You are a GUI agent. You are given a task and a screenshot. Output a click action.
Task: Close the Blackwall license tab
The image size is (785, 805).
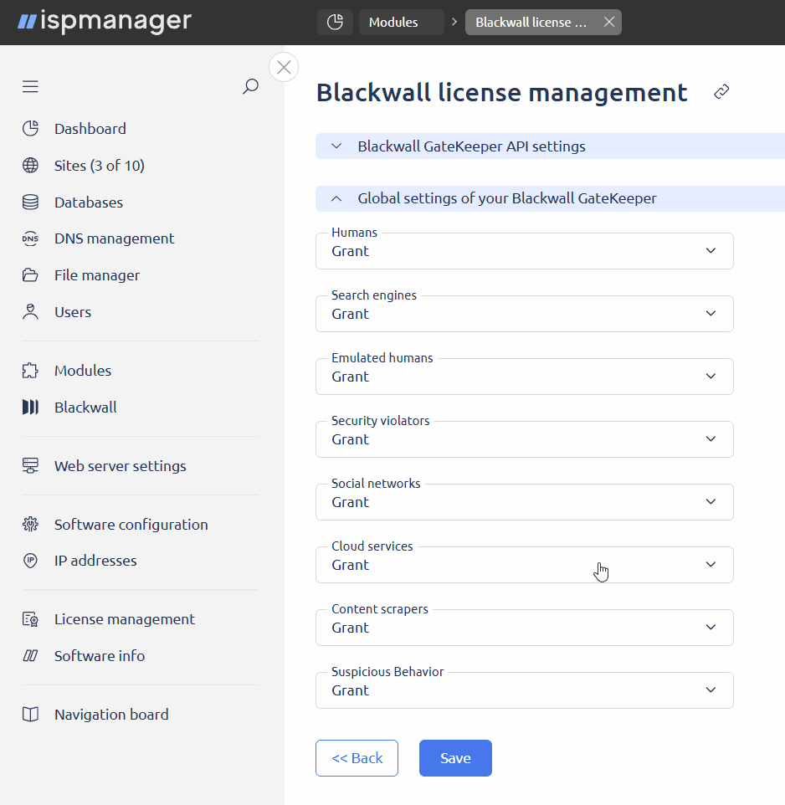[x=609, y=23]
